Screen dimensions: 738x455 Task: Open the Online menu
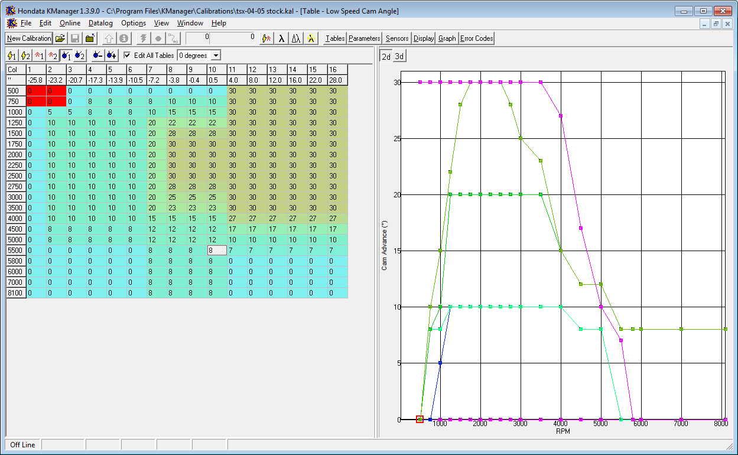point(70,23)
